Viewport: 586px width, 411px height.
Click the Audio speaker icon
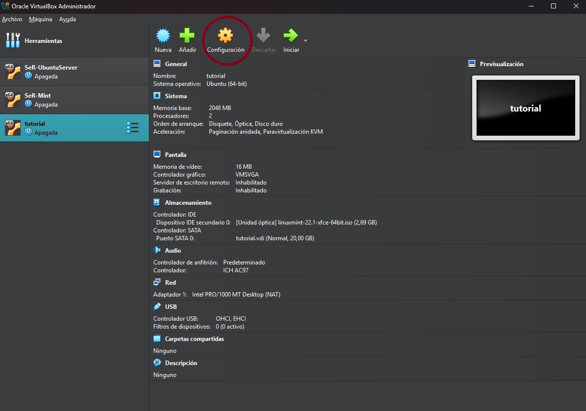click(157, 250)
